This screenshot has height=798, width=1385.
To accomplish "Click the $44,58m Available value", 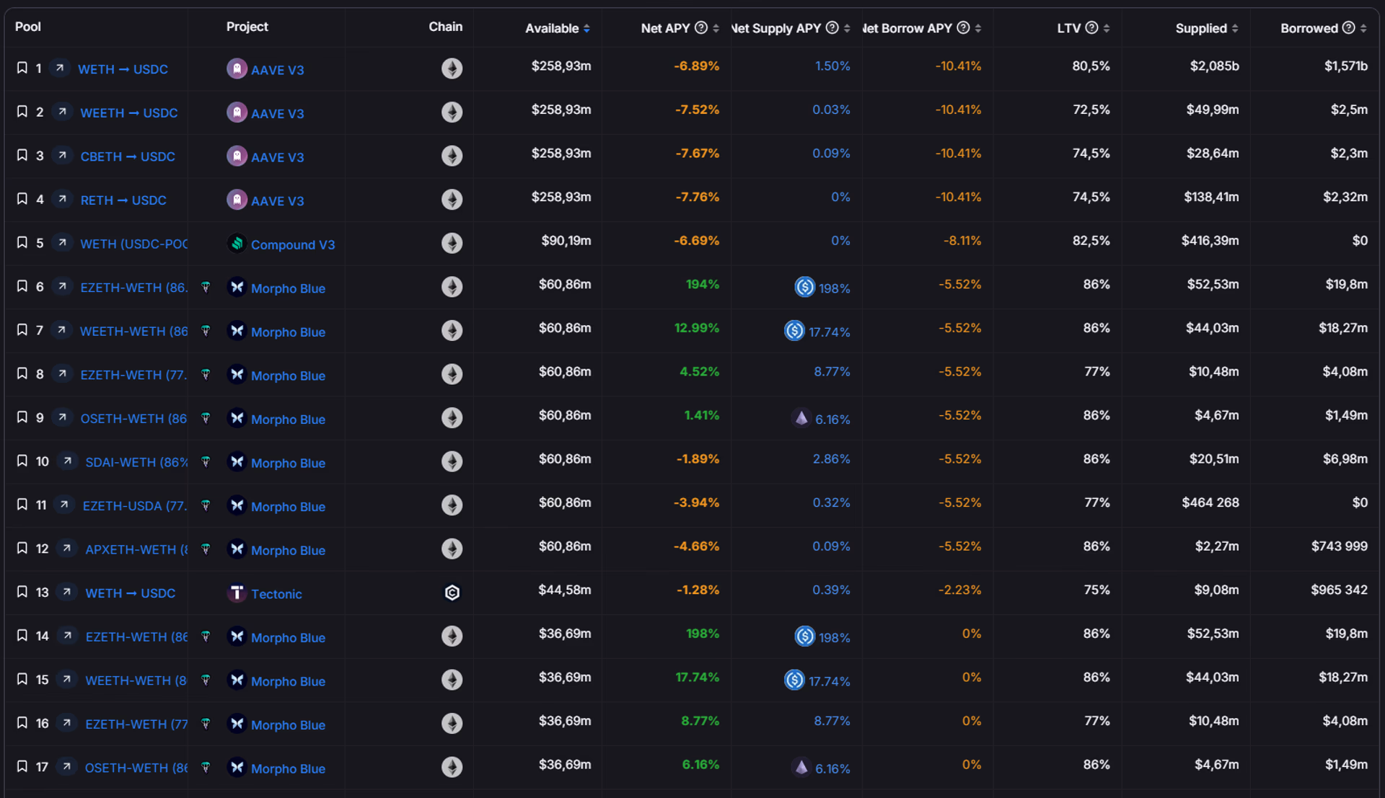I will pyautogui.click(x=565, y=590).
